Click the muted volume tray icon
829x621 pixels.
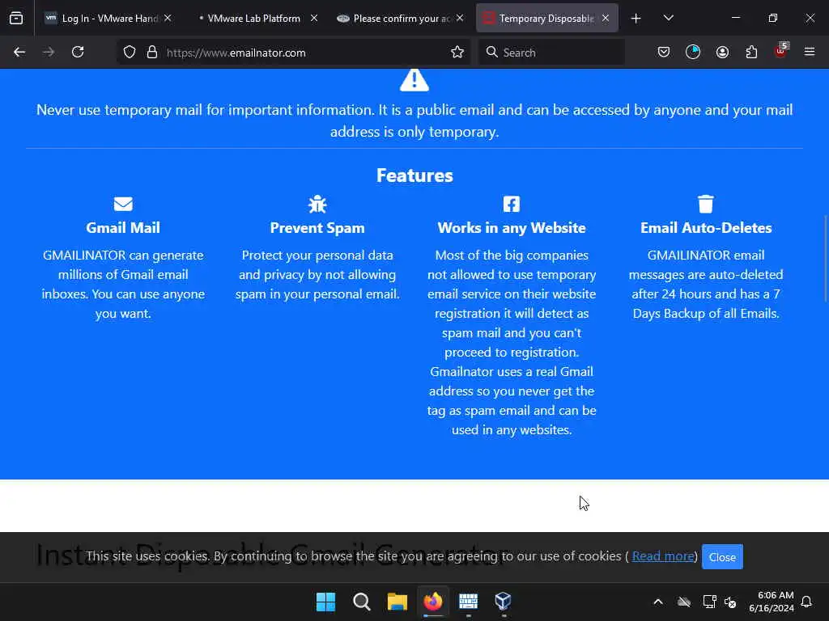coord(731,602)
